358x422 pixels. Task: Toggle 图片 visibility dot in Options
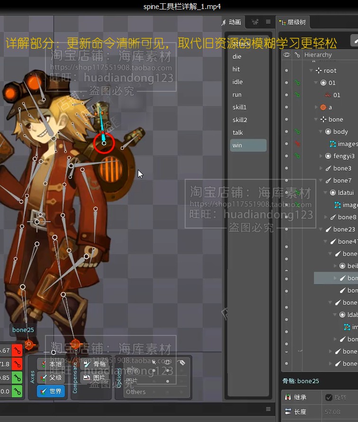pos(168,381)
